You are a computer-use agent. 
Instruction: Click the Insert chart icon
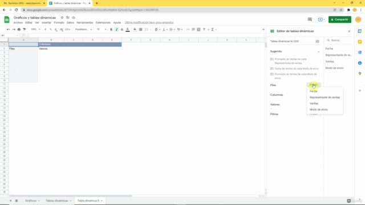(x=198, y=30)
